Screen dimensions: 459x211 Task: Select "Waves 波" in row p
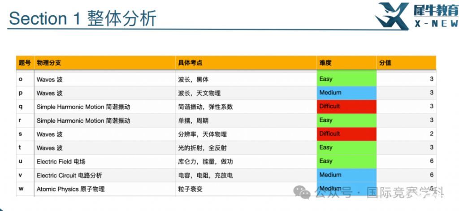[x=49, y=93]
